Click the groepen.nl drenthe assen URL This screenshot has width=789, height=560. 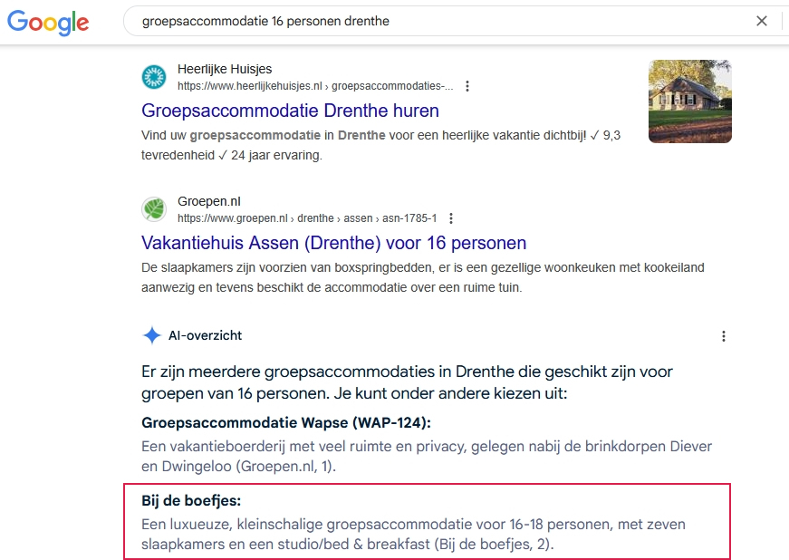(x=307, y=218)
